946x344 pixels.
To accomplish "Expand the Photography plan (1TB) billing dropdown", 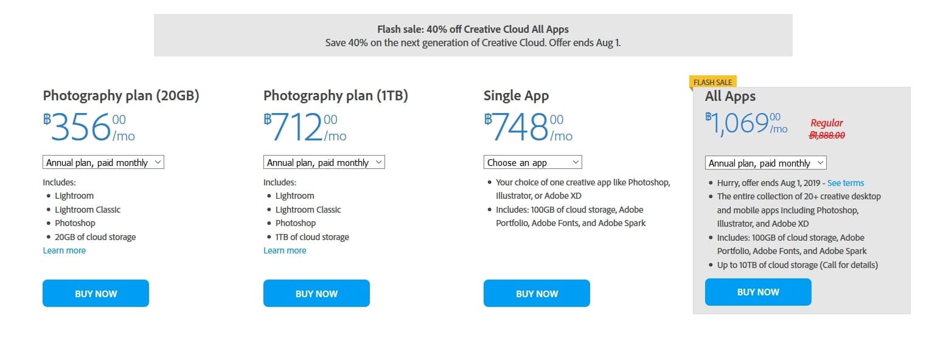I will pyautogui.click(x=324, y=162).
